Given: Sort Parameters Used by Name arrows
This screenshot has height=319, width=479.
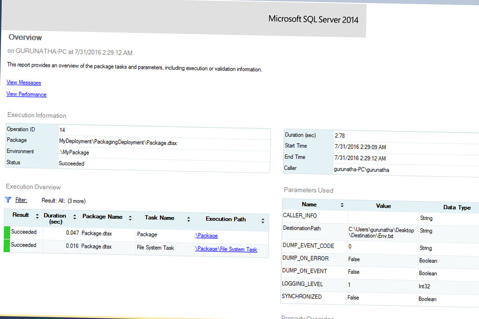Looking at the screenshot, I should click(x=342, y=205).
